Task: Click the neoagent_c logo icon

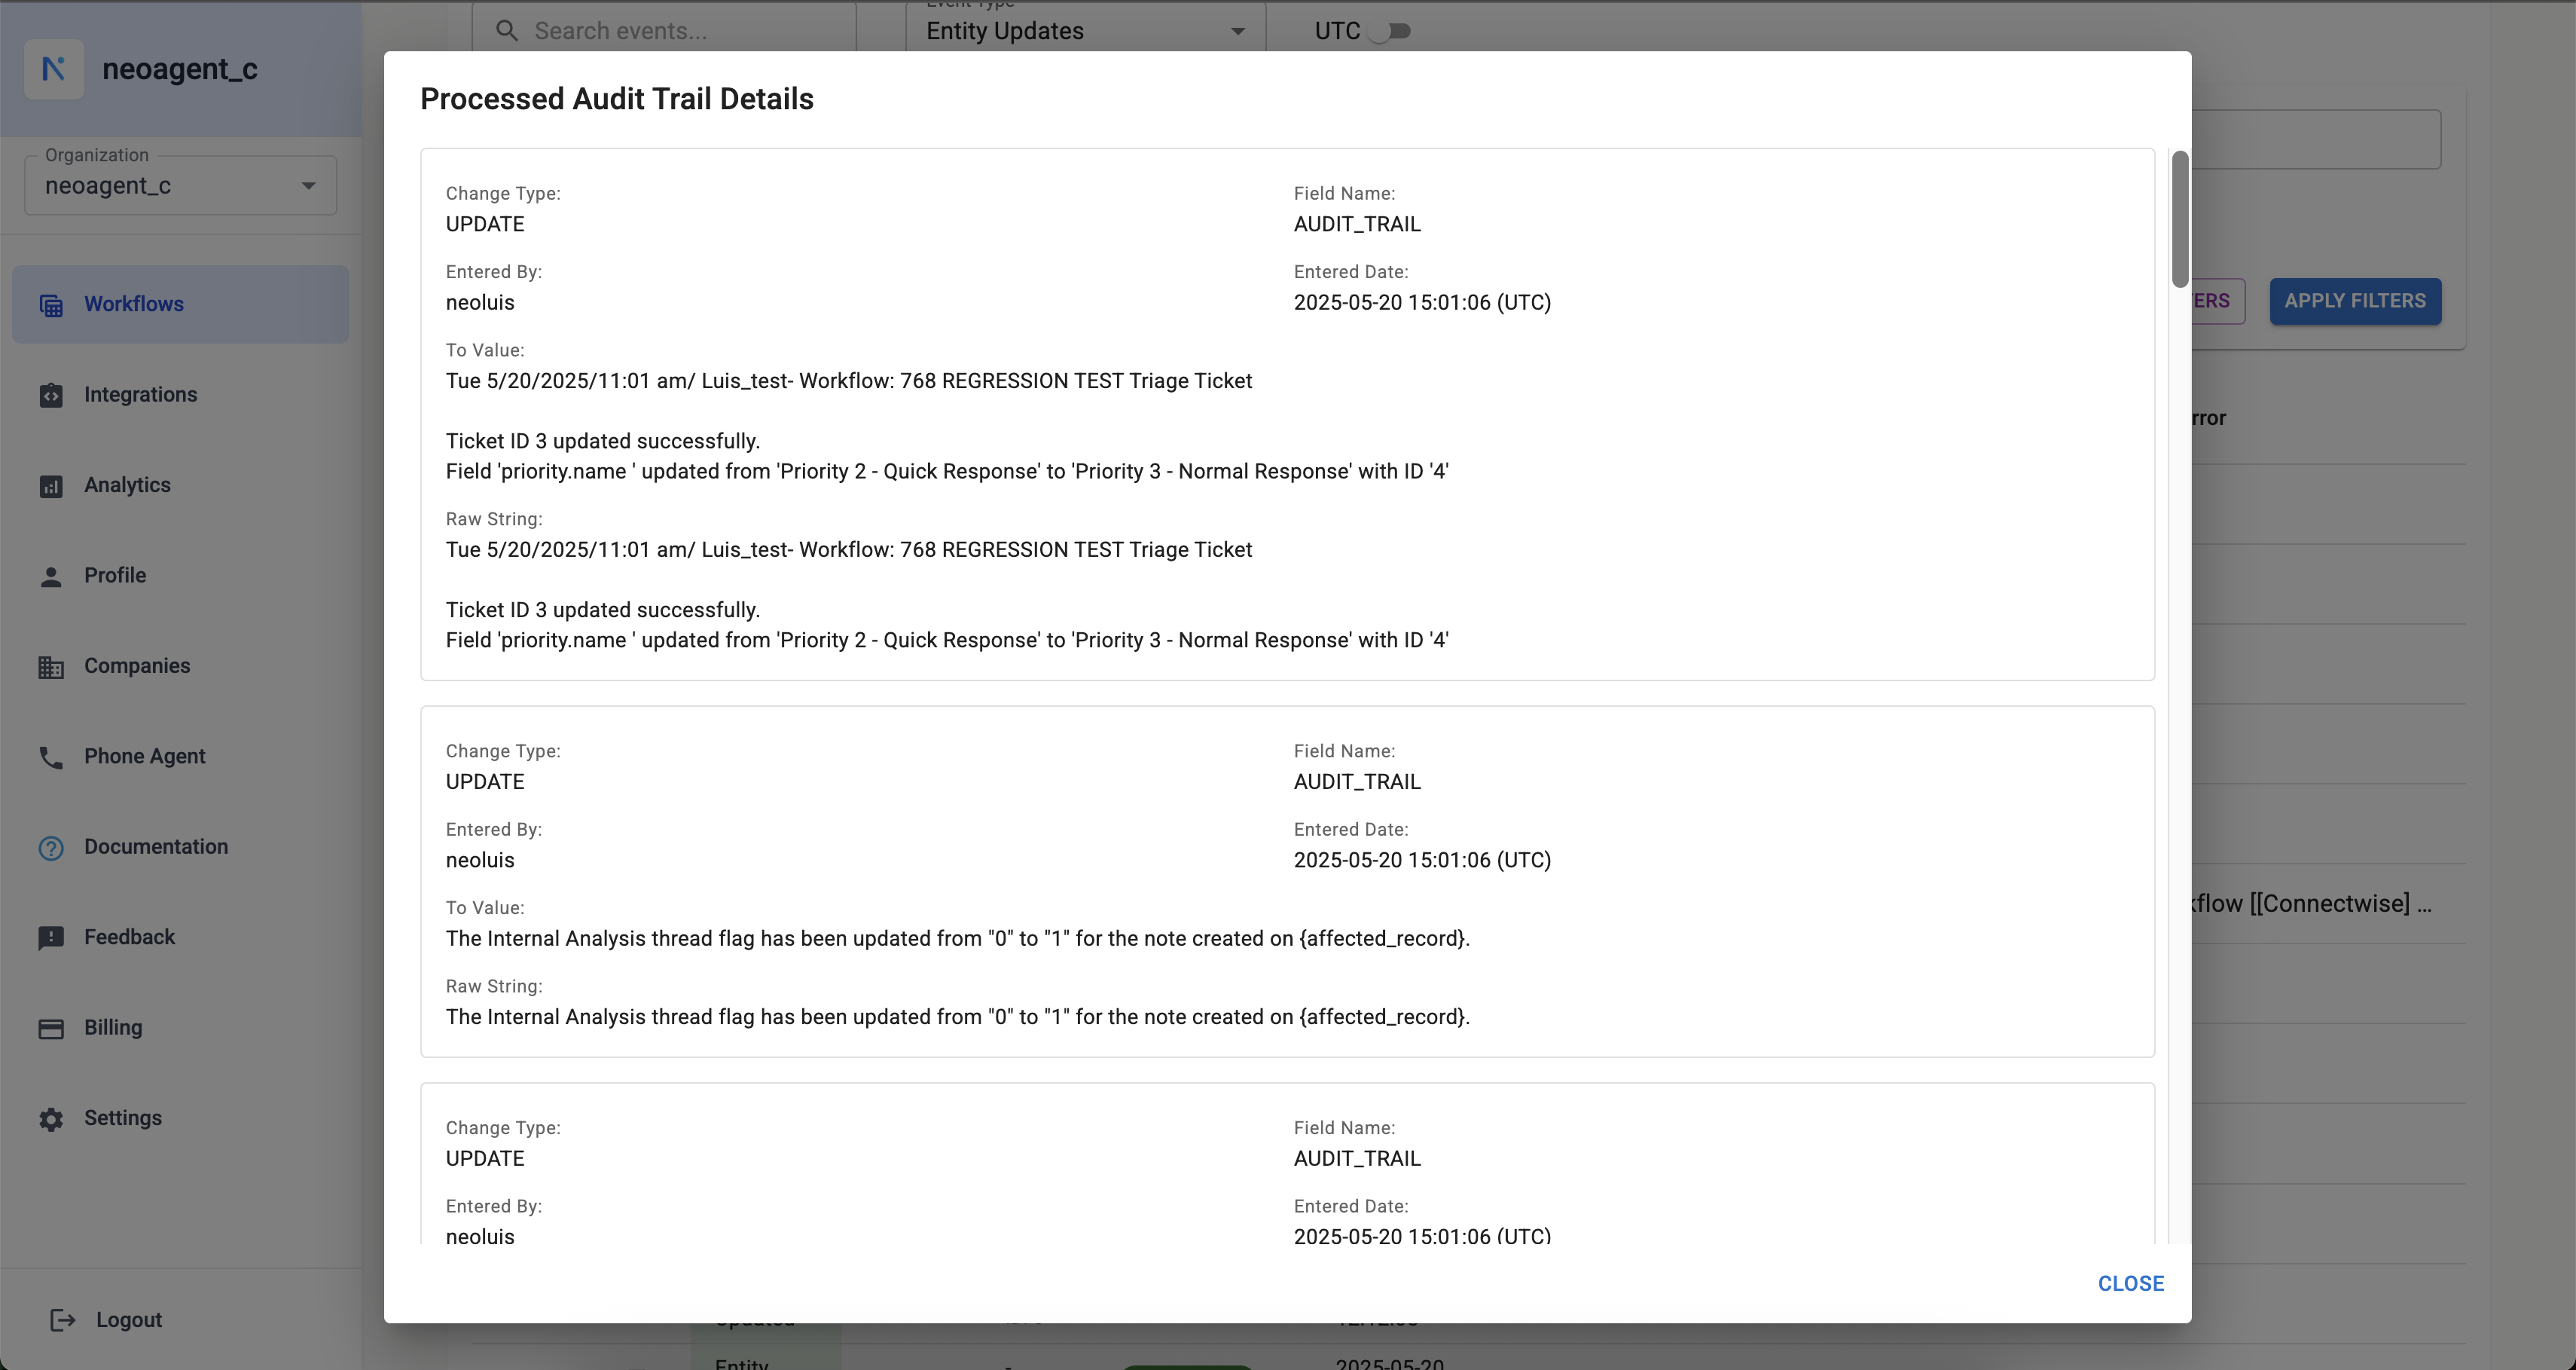Action: click(x=54, y=69)
